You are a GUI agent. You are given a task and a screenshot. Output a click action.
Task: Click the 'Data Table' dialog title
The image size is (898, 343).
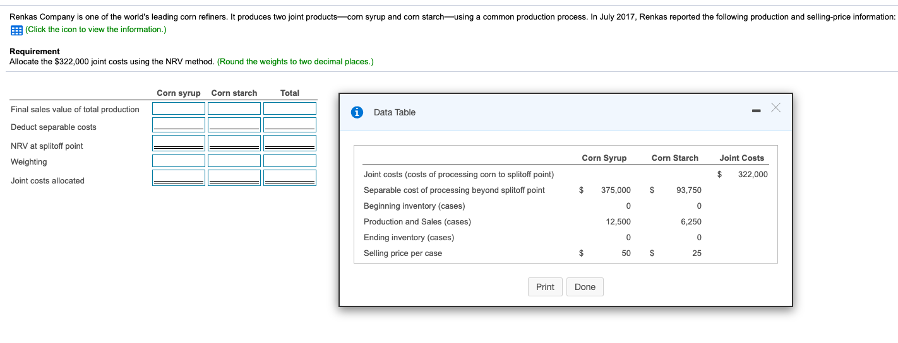(x=395, y=112)
